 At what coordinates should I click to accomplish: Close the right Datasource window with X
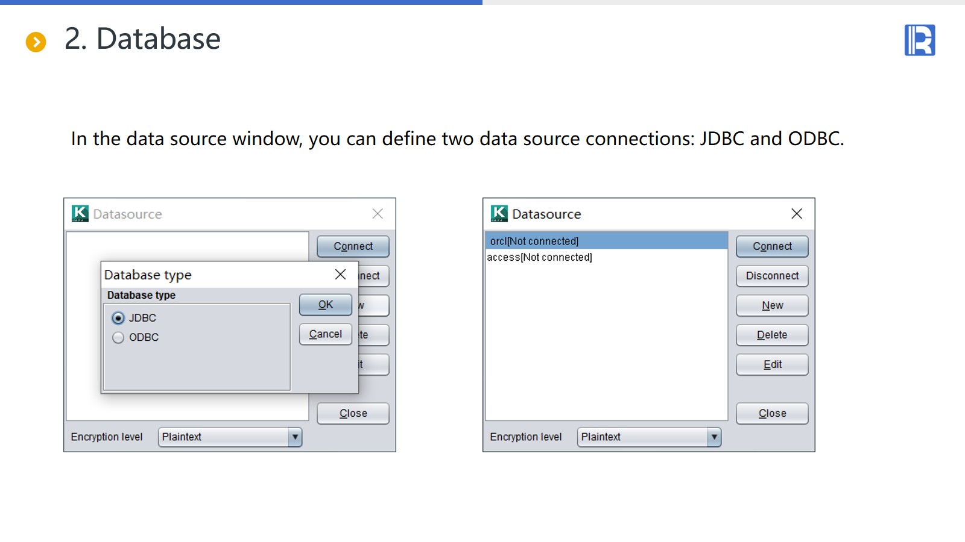[796, 214]
